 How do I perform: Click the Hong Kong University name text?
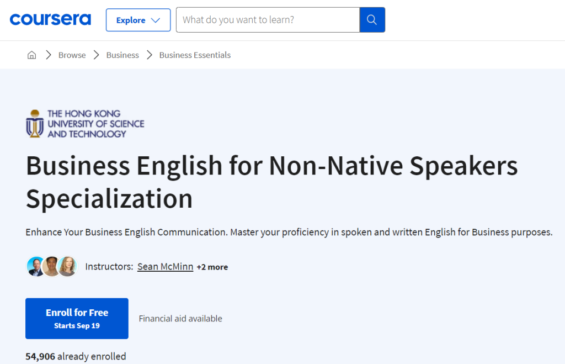tap(95, 123)
